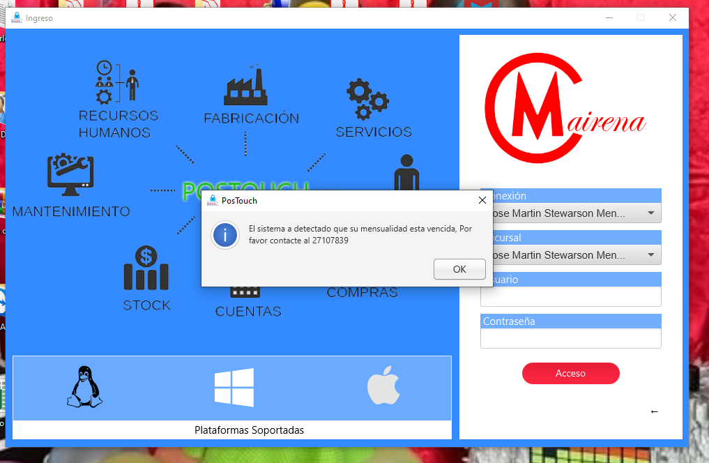Viewport: 709px width, 463px height.
Task: Expand the Conexión dropdown list
Action: [x=650, y=213]
